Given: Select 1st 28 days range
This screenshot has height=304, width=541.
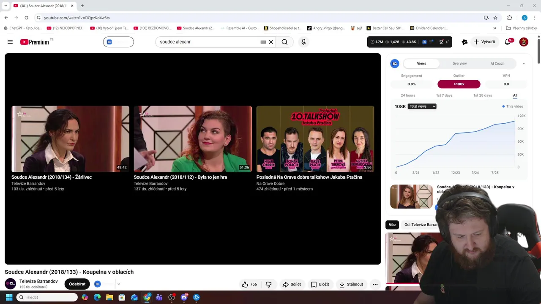Looking at the screenshot, I should point(483,95).
